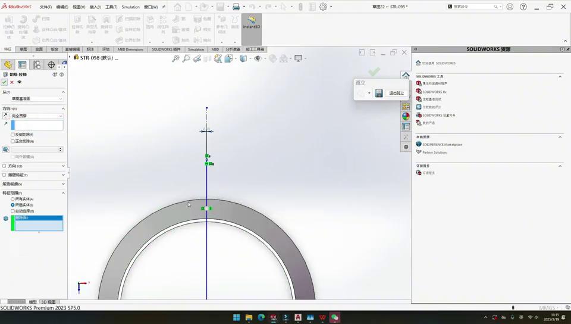Open the ConfigurationManager tab icon
Image resolution: width=571 pixels, height=324 pixels.
tap(37, 65)
